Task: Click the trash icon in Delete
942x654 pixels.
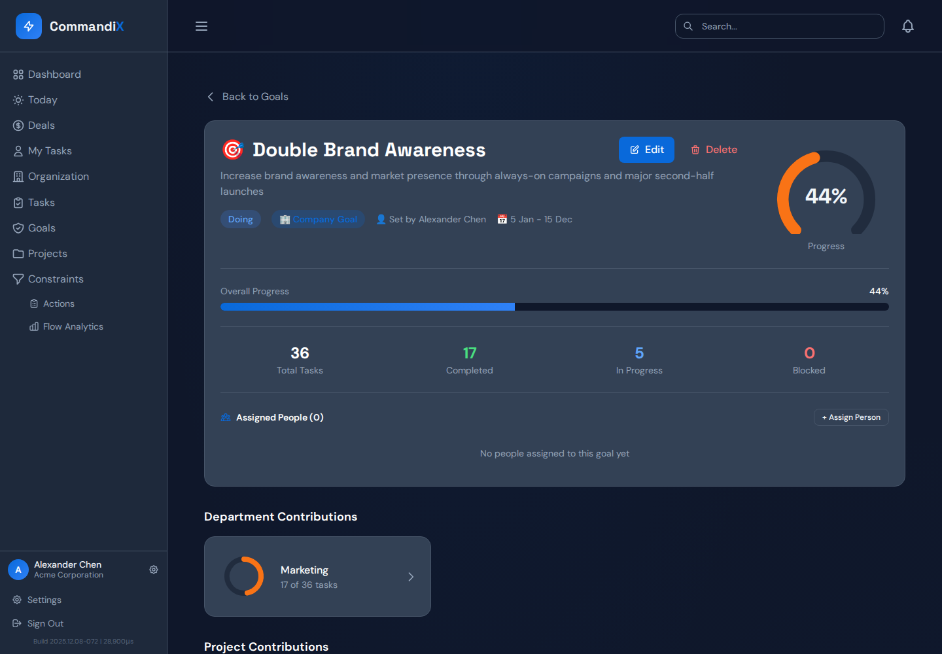Action: [695, 150]
